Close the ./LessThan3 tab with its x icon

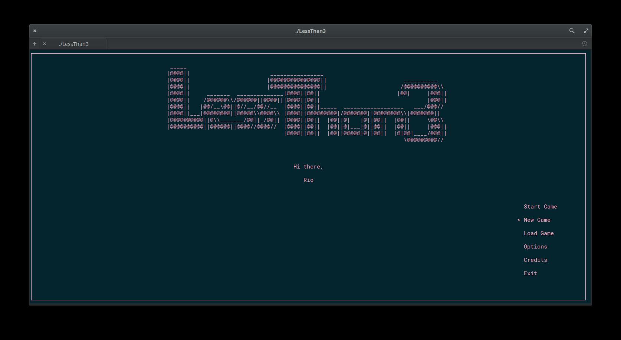click(x=45, y=44)
